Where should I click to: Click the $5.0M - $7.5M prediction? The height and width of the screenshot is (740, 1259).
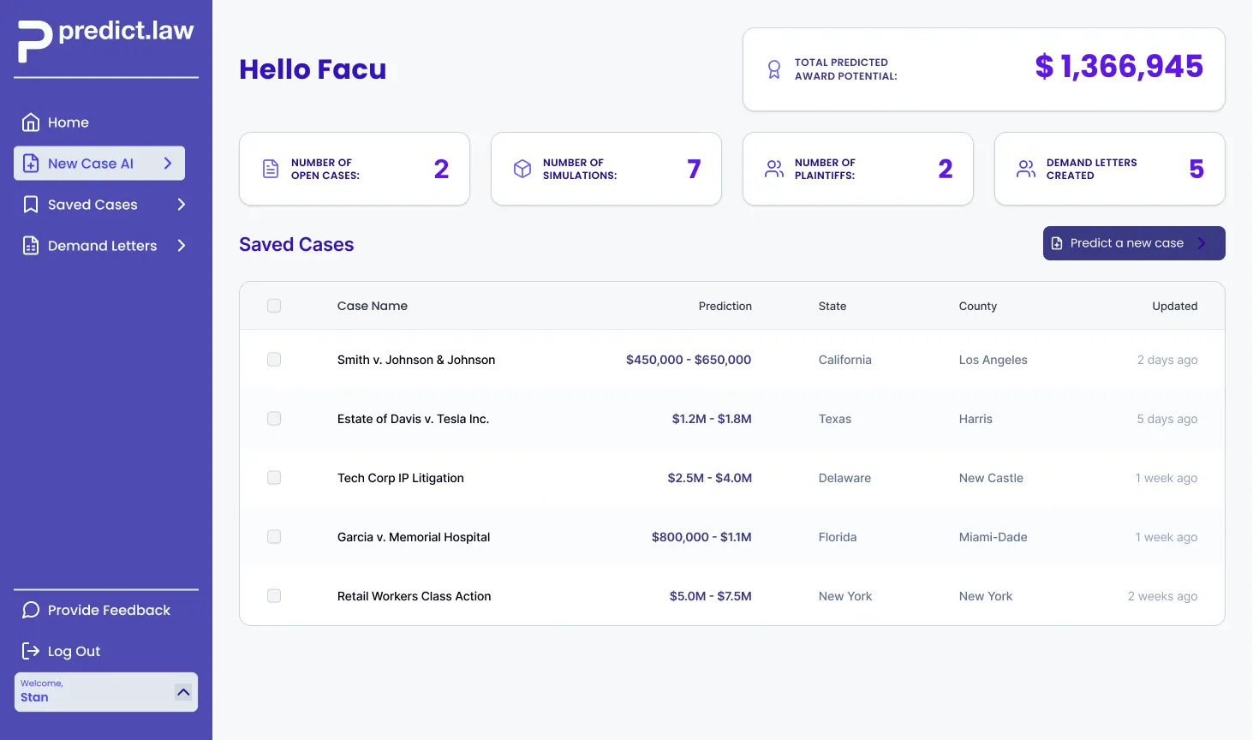point(711,596)
